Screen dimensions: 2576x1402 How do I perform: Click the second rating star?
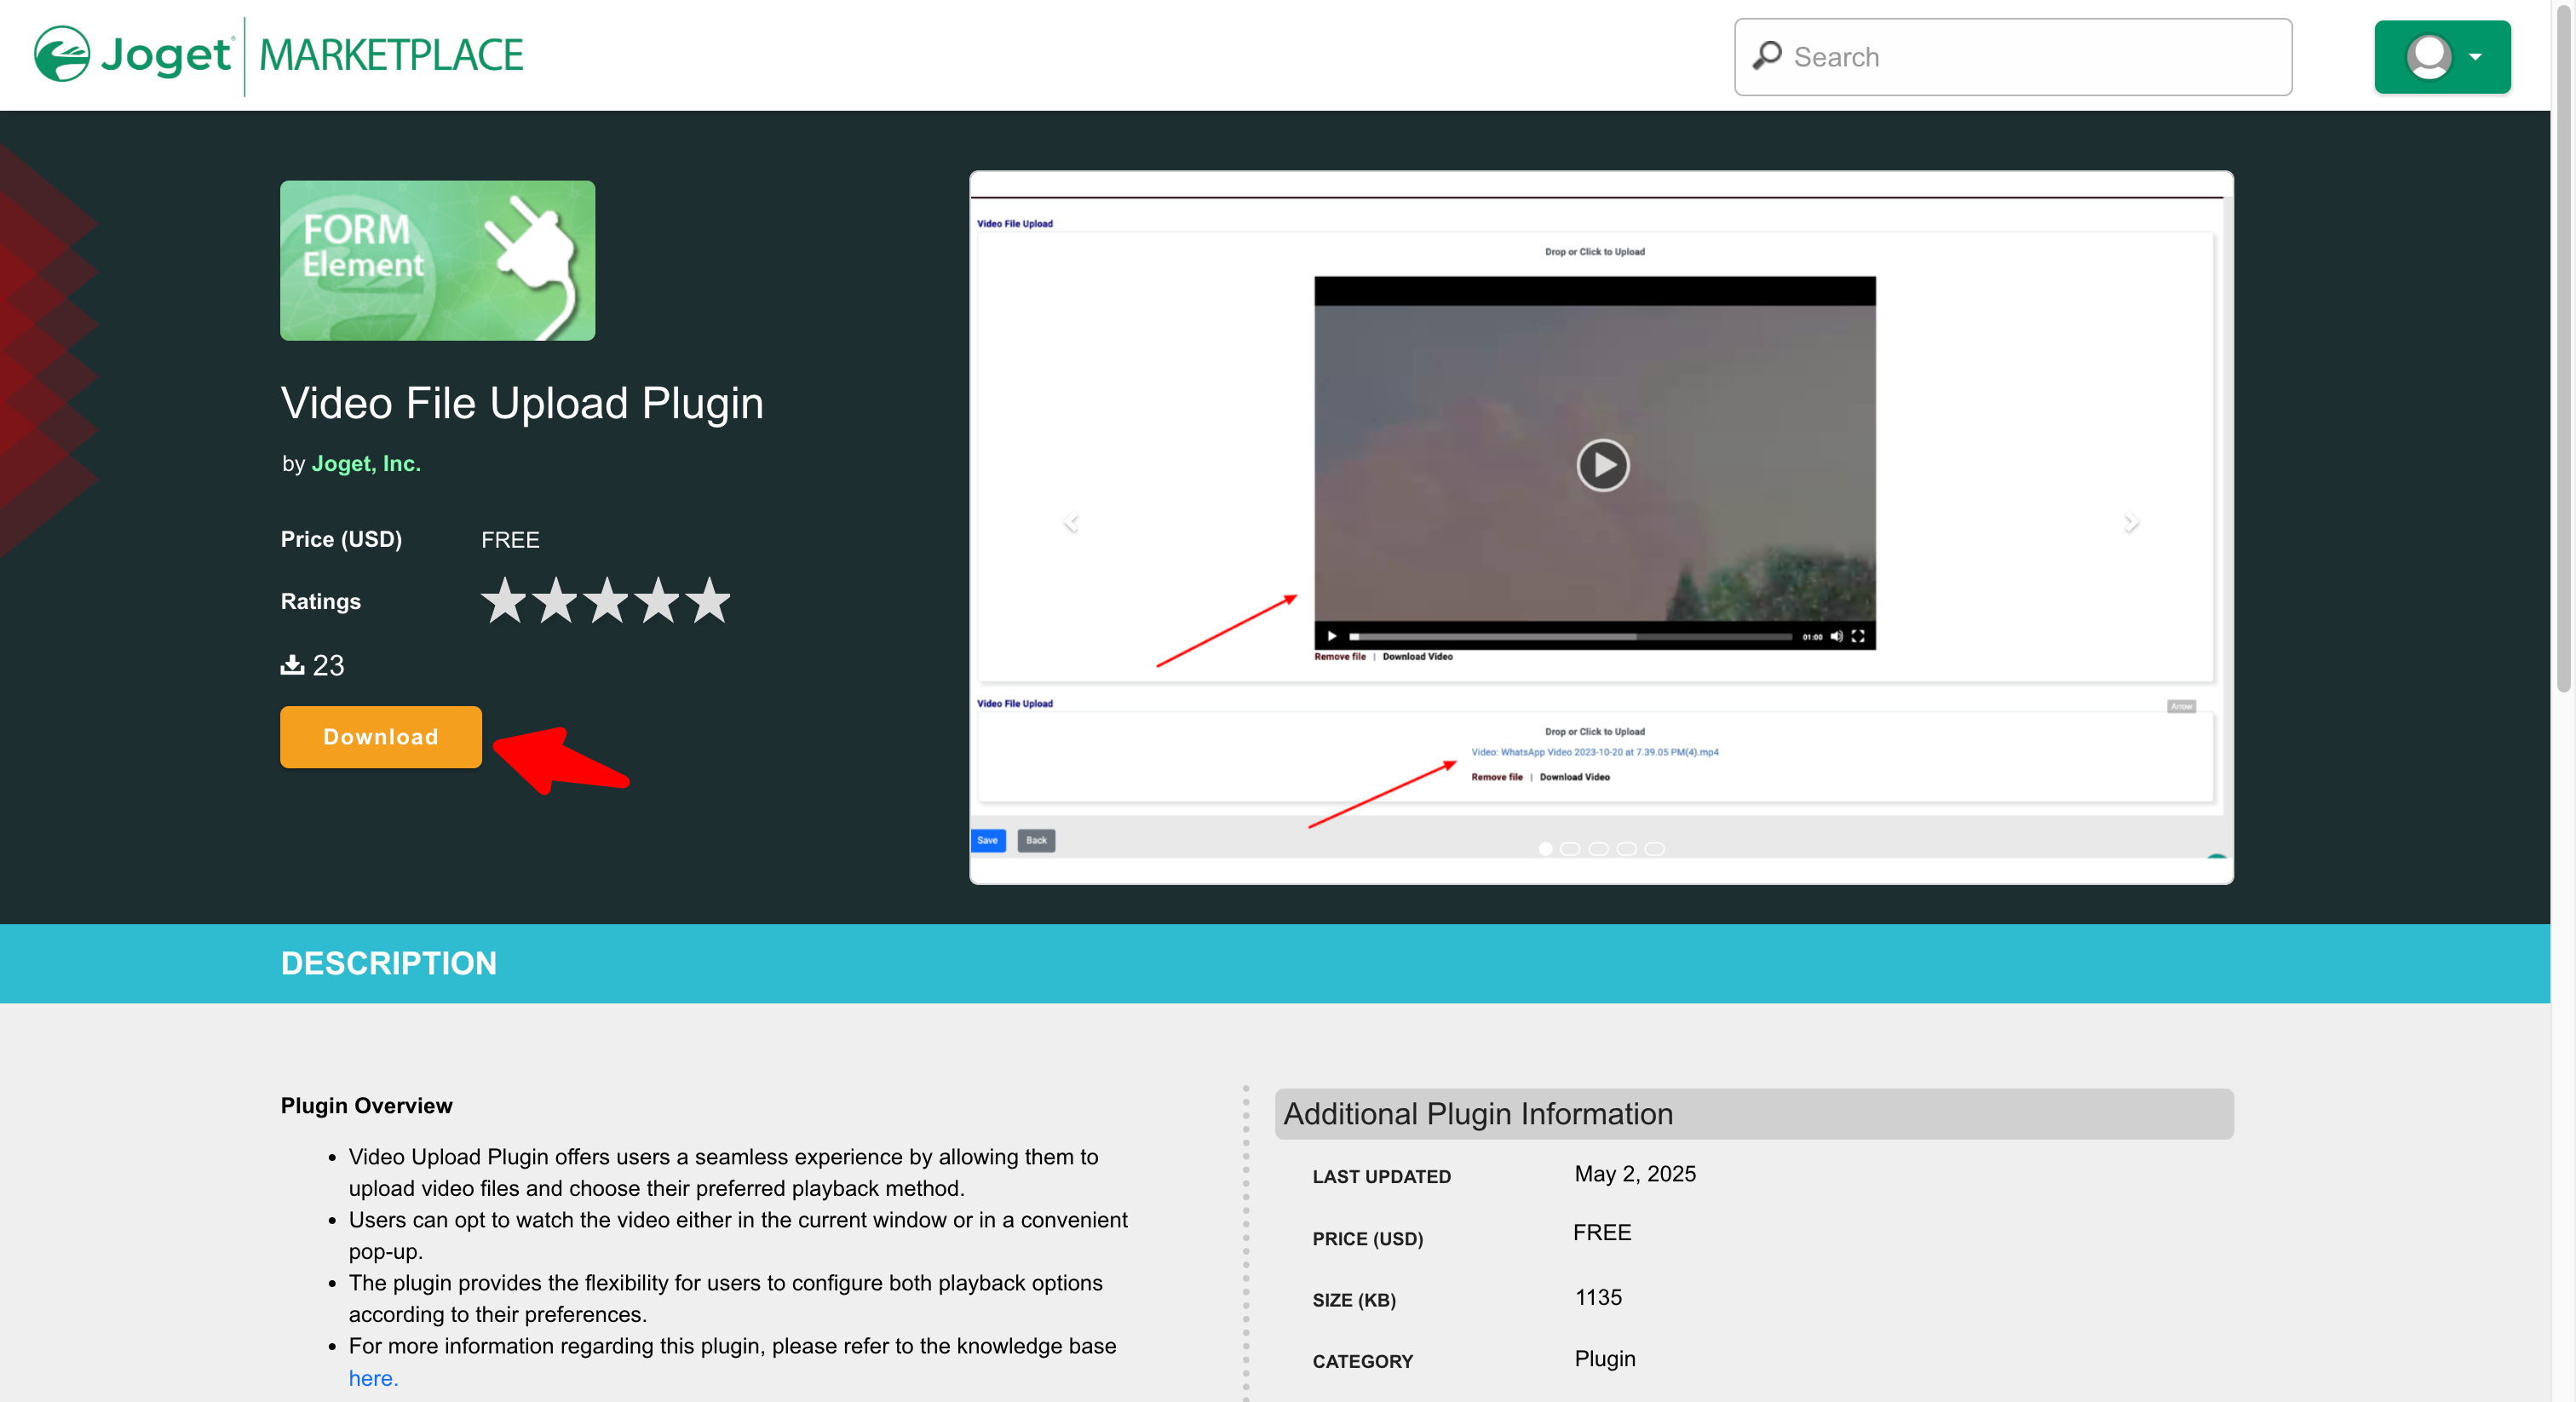click(x=555, y=600)
